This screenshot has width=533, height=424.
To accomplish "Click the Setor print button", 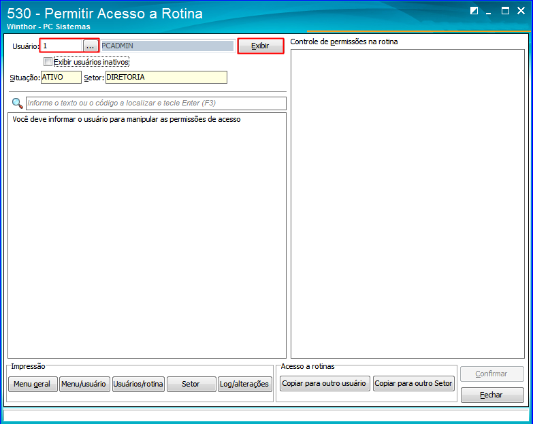I will pyautogui.click(x=191, y=384).
